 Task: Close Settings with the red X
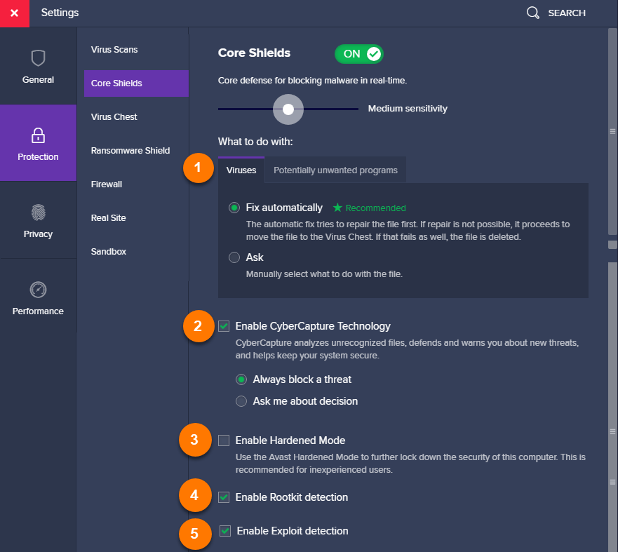pos(15,13)
